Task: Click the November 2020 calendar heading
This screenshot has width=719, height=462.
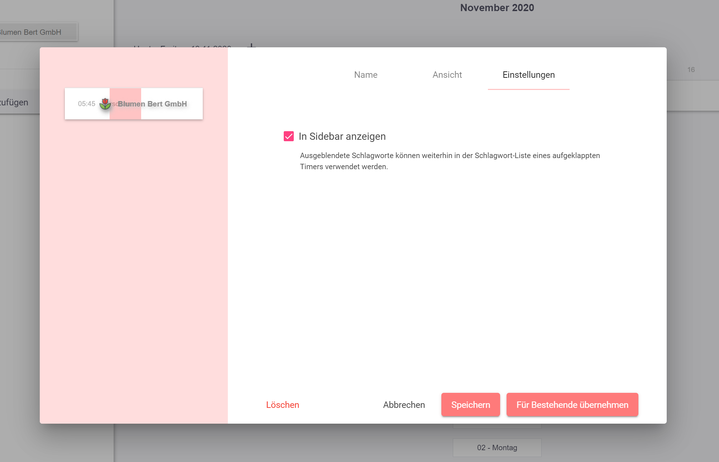Action: (x=497, y=8)
